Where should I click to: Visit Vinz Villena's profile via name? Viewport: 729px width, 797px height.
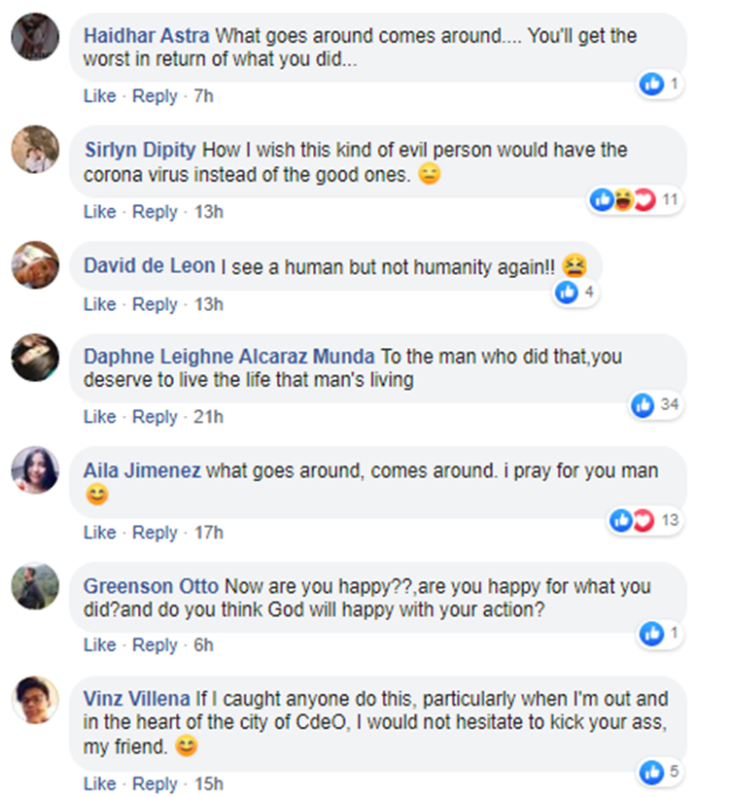(x=136, y=699)
